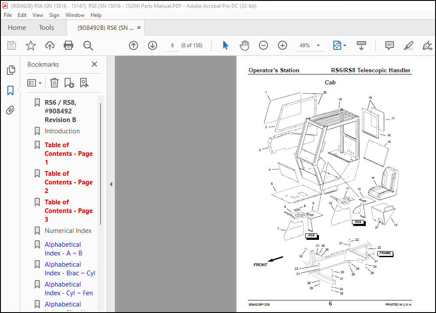Switch to the Tools tab
Screen dimensions: 436x313
[x=46, y=28]
